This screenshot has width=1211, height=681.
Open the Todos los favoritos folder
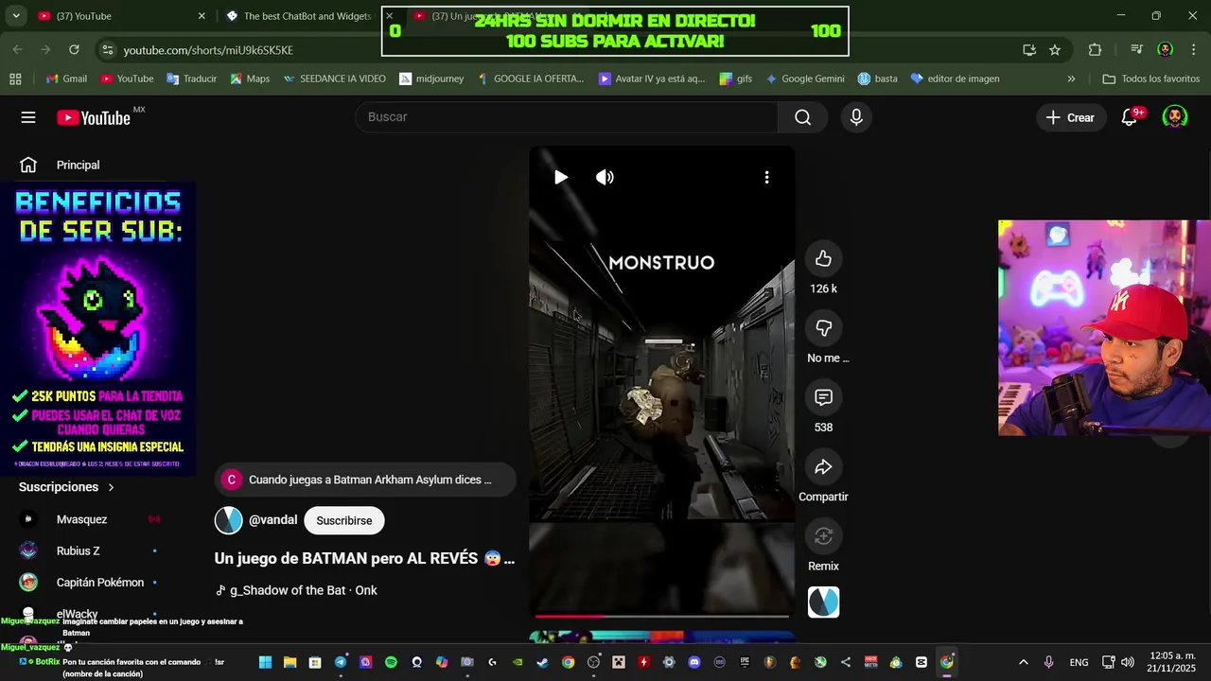(1151, 79)
